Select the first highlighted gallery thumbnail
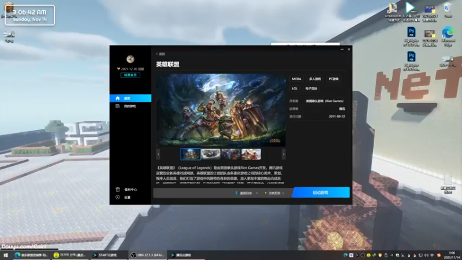The image size is (462, 260). [x=191, y=154]
